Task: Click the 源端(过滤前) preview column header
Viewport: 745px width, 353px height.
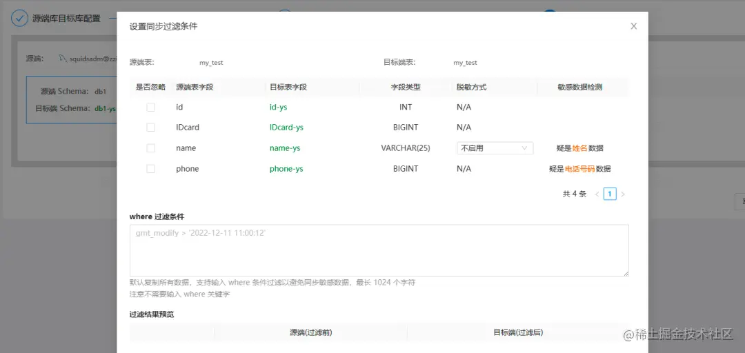Action: pyautogui.click(x=310, y=332)
